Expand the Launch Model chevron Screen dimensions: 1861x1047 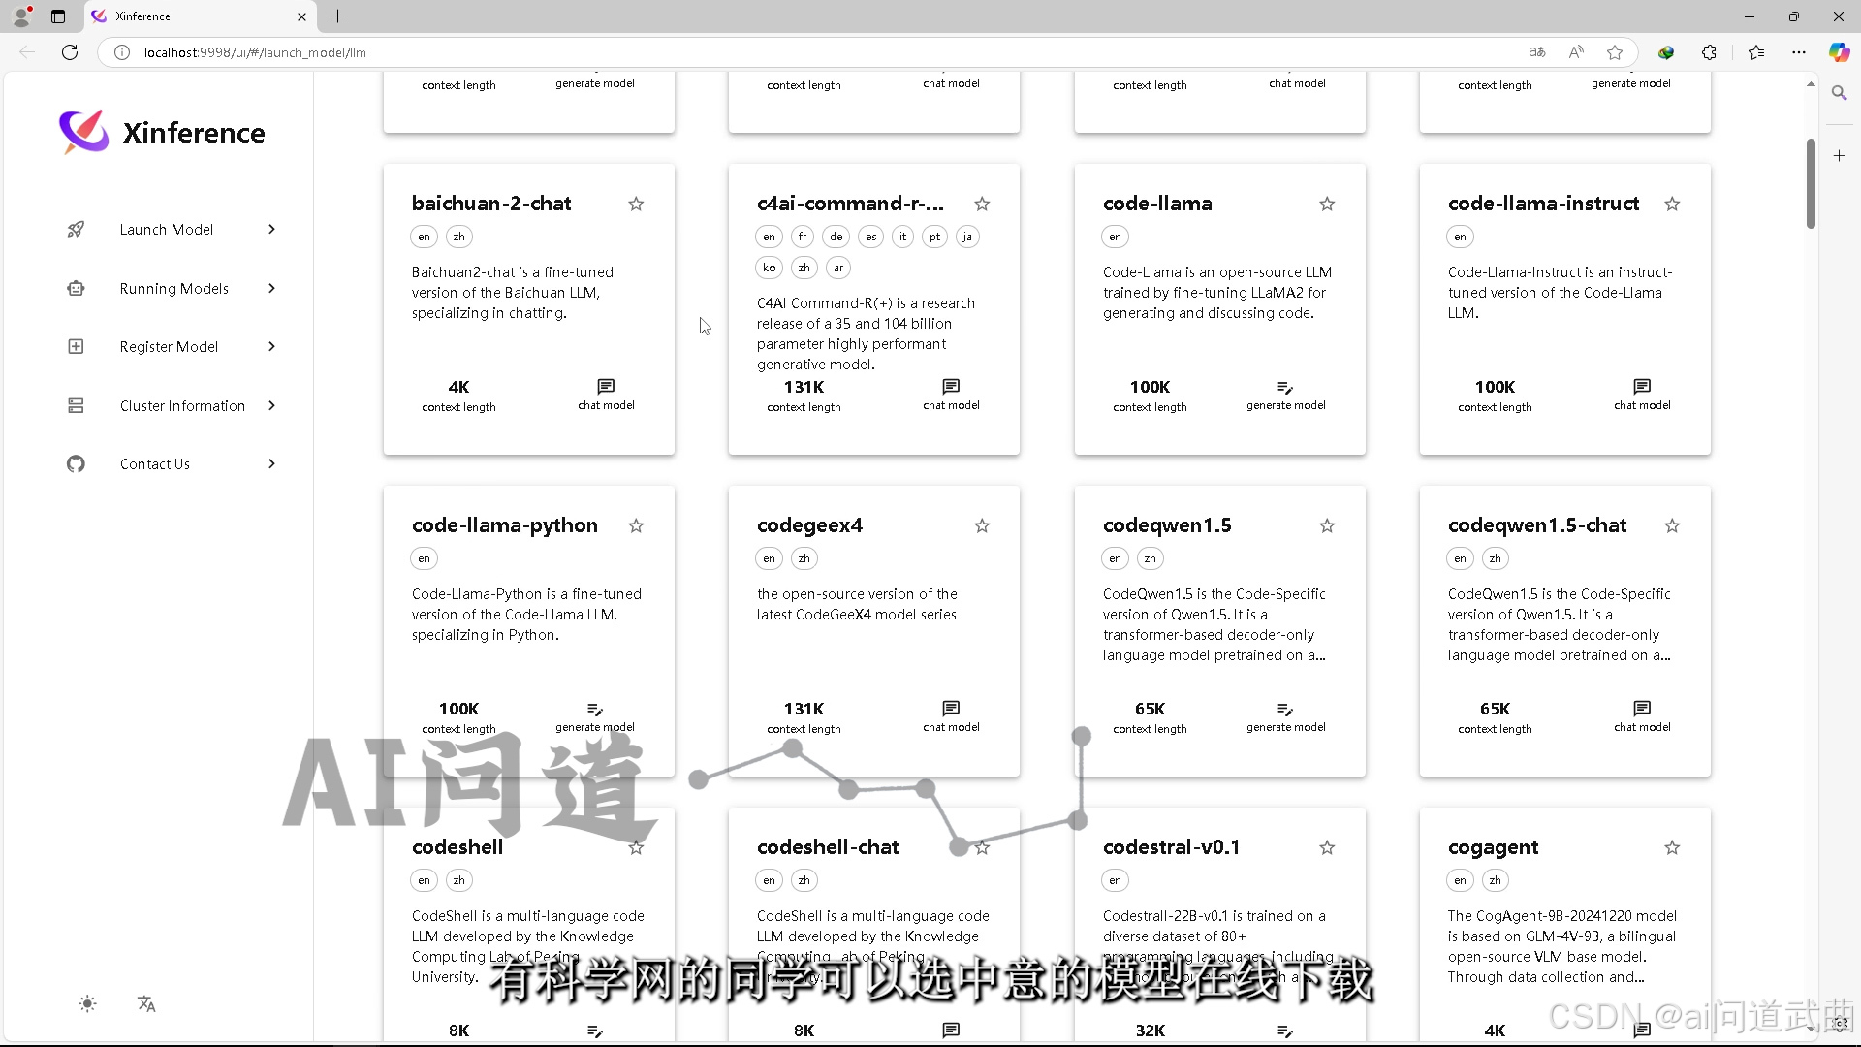(x=271, y=230)
